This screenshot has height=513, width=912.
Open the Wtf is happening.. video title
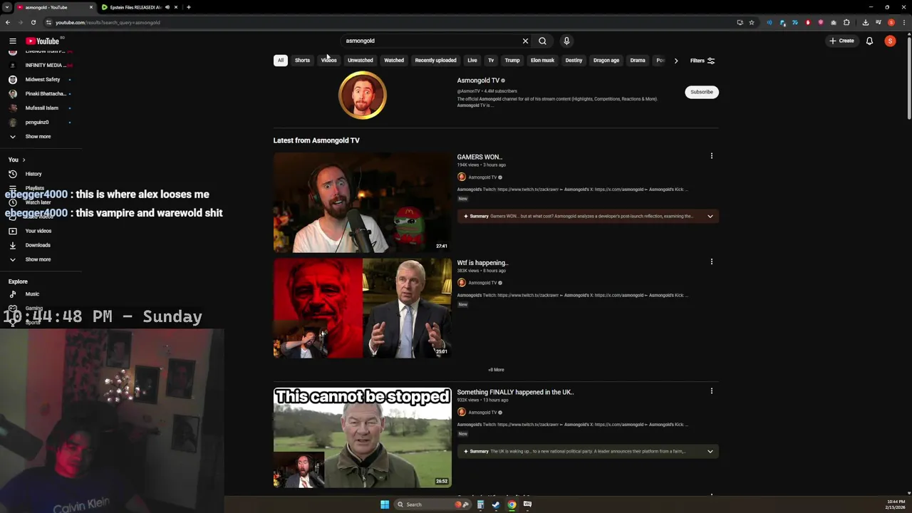[482, 263]
